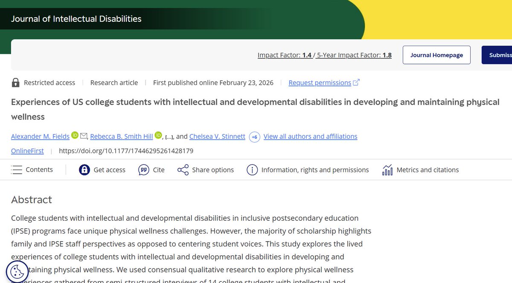Open Alexander M. Fields ORCID iD icon
Screen dimensions: 512x283
click(75, 136)
